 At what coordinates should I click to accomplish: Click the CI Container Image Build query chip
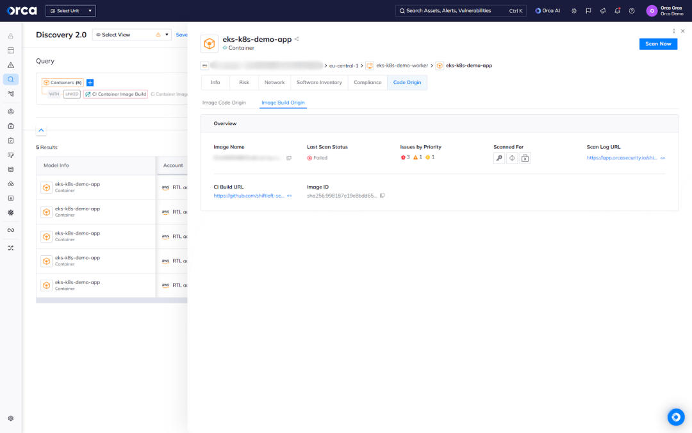pos(115,94)
